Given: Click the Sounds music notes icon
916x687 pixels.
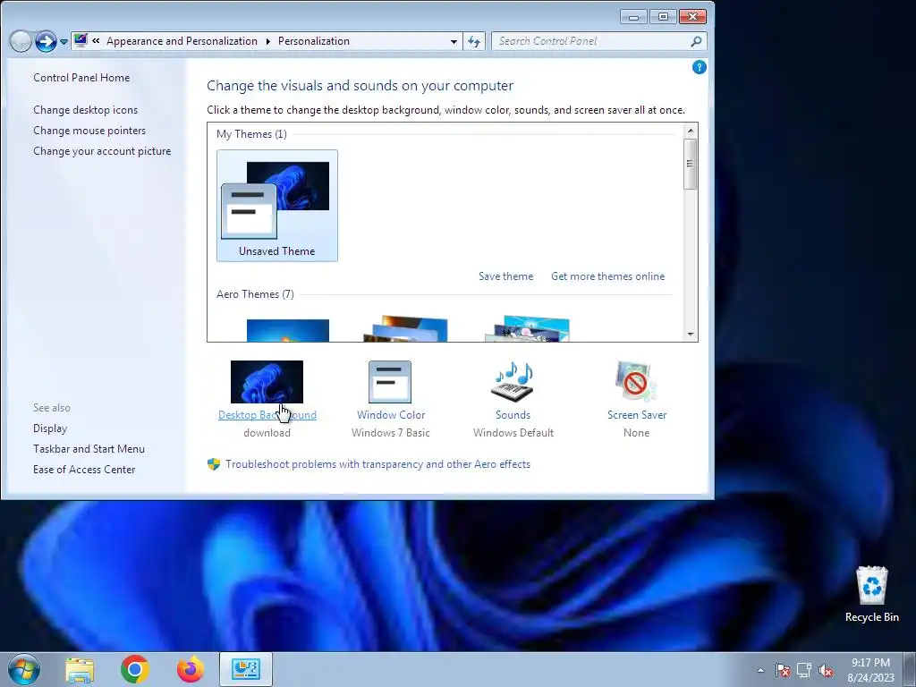Looking at the screenshot, I should [513, 381].
